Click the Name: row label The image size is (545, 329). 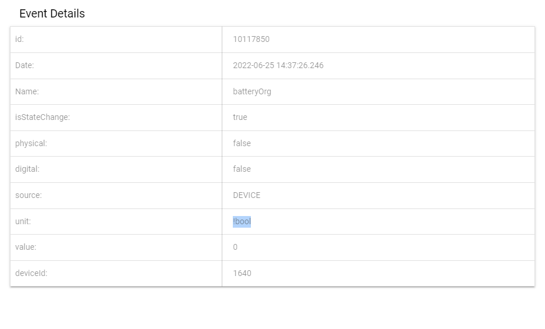pyautogui.click(x=27, y=91)
